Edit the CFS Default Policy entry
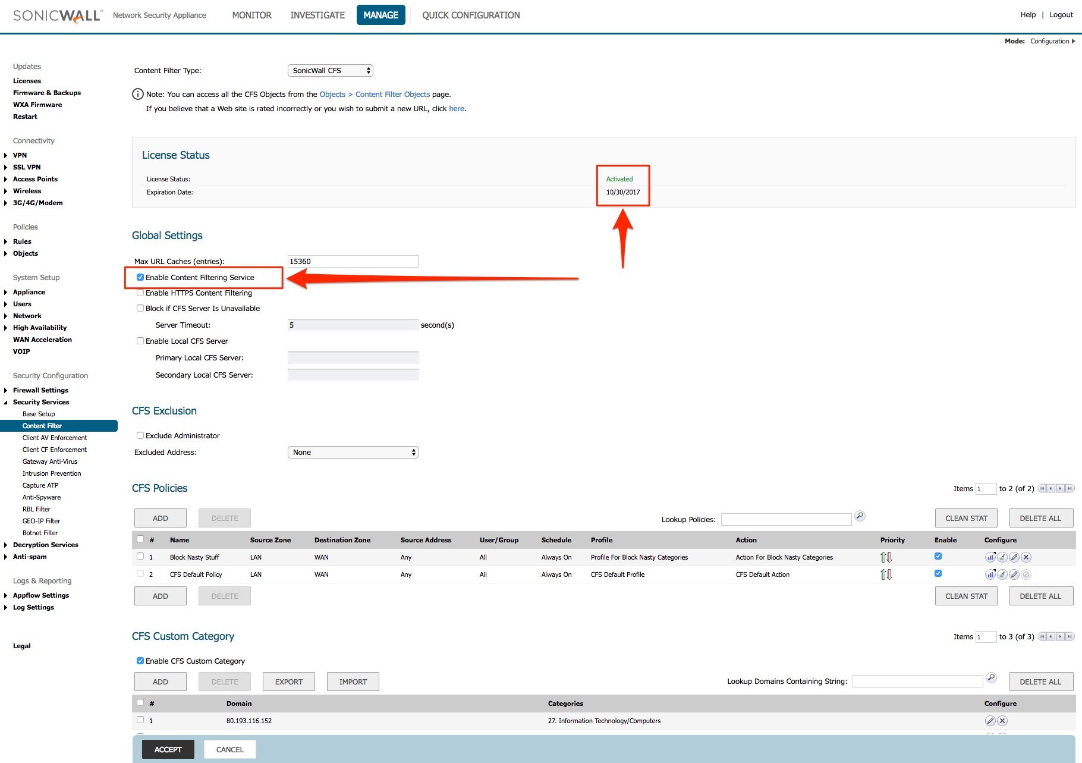Viewport: 1082px width, 763px height. click(1014, 574)
